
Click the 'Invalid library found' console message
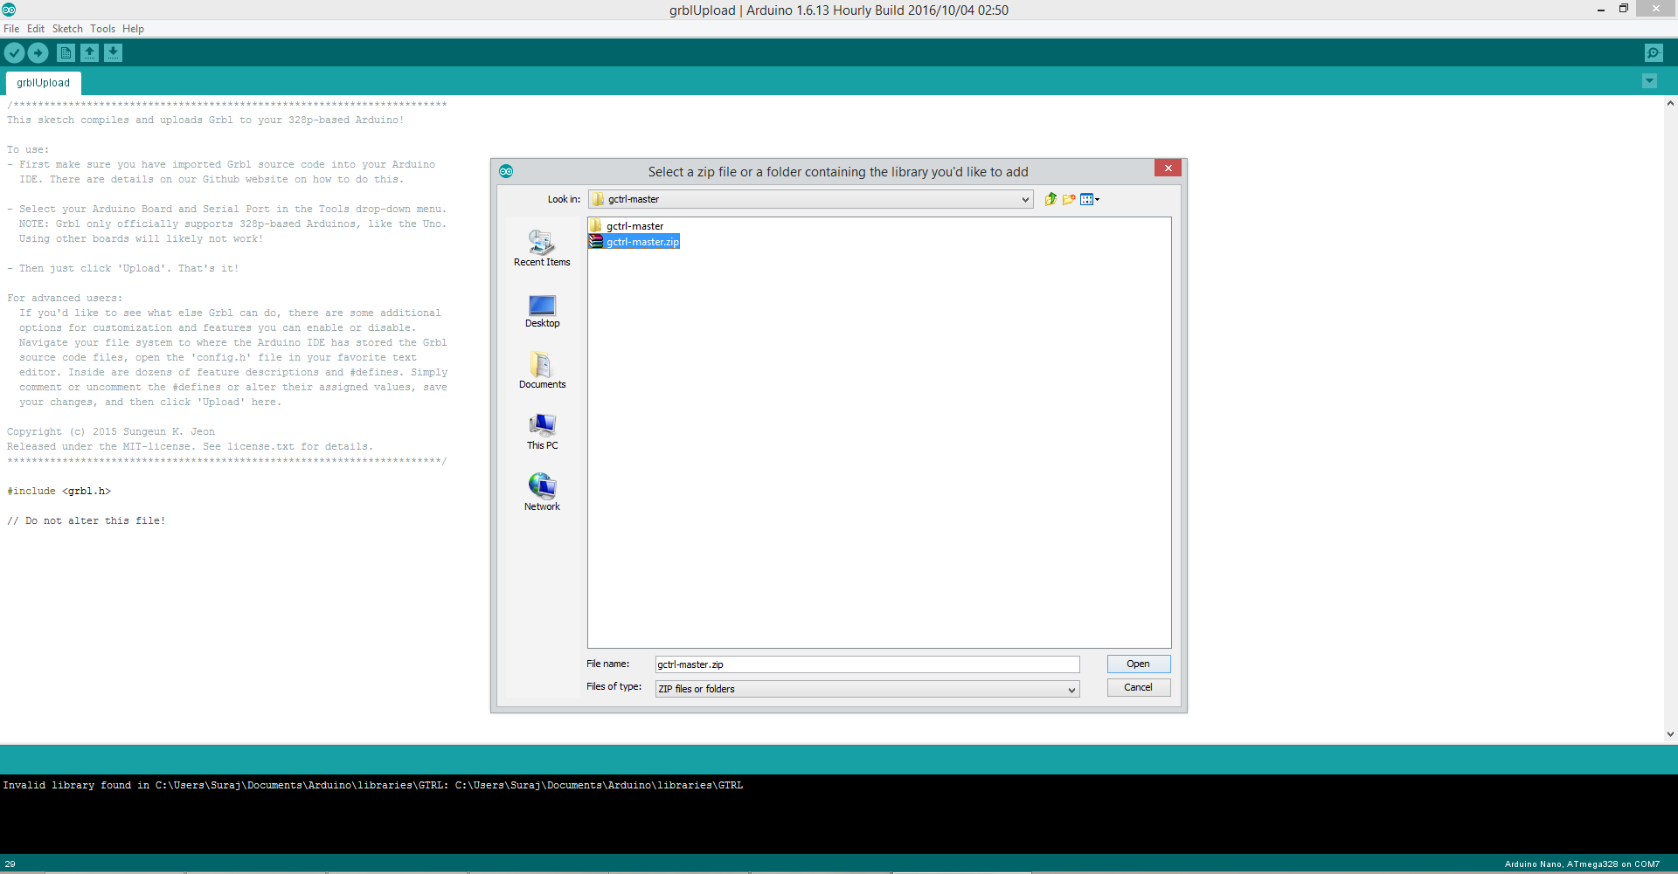click(x=373, y=785)
